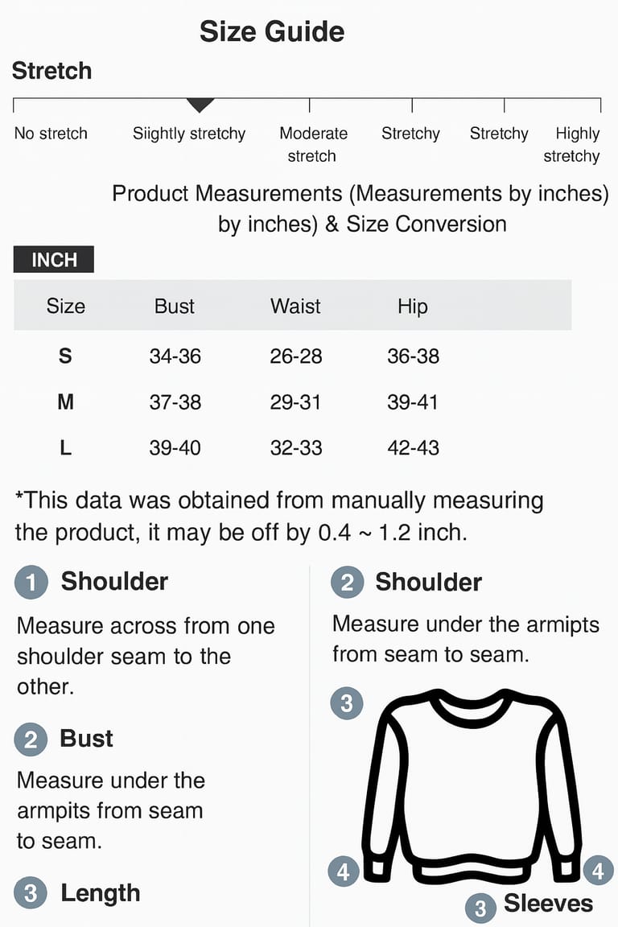Screen dimensions: 618x927
Task: Click the "Moderate stretch" label
Action: coord(313,145)
